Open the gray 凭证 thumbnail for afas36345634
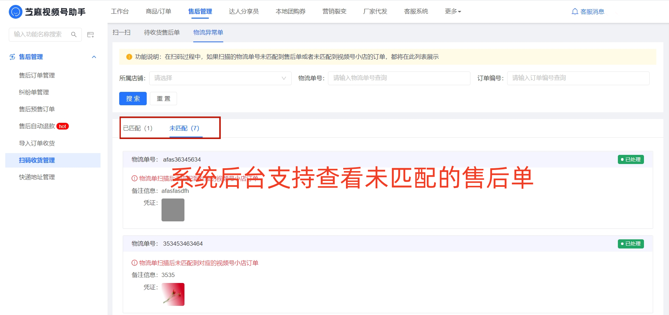This screenshot has width=669, height=315. (173, 210)
